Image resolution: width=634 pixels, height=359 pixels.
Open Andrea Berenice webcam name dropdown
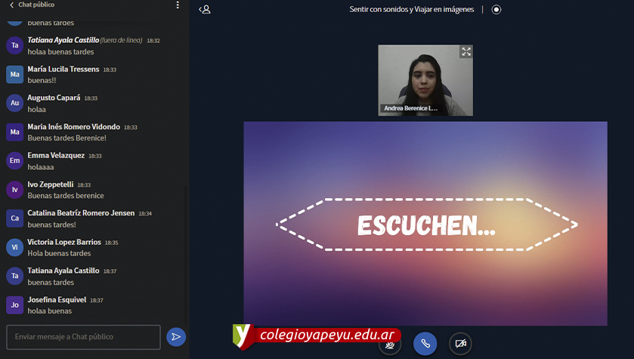pos(410,108)
